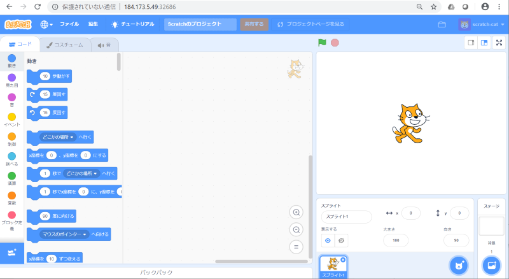509x279 pixels.
Task: Open My Stuff folder icon
Action: [x=442, y=24]
